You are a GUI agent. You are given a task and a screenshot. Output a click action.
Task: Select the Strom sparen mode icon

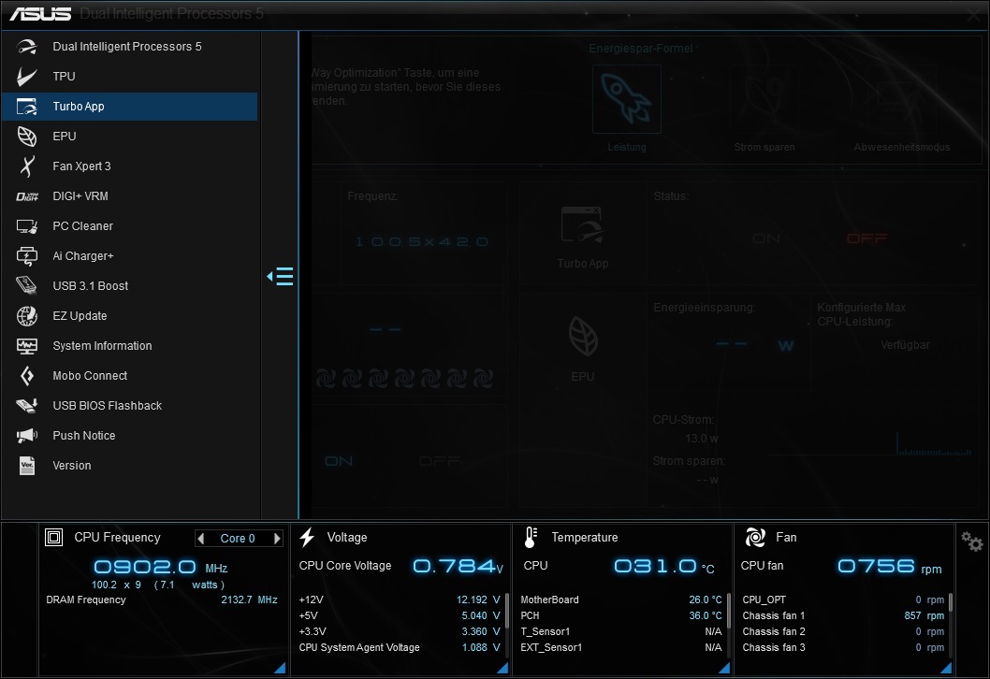(764, 99)
